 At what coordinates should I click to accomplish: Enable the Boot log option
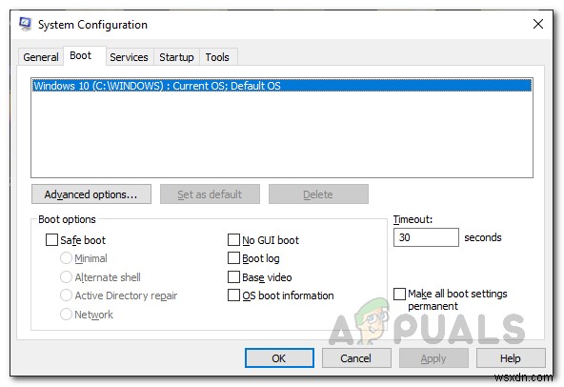coord(233,258)
